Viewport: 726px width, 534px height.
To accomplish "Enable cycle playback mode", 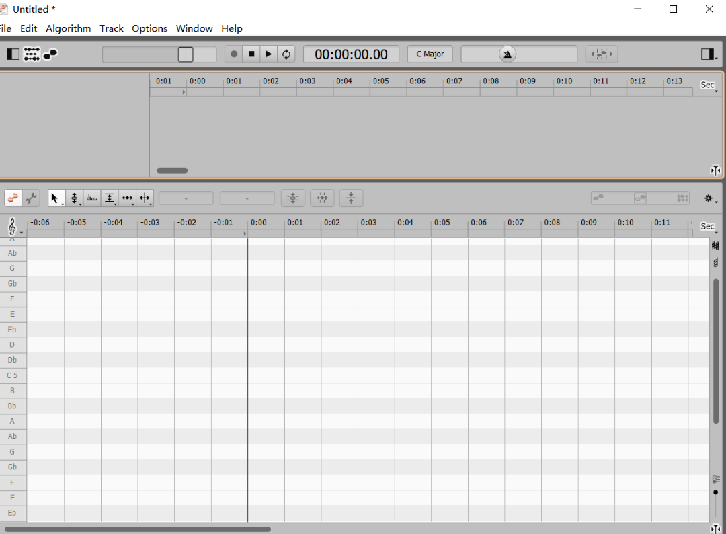I will click(x=286, y=54).
